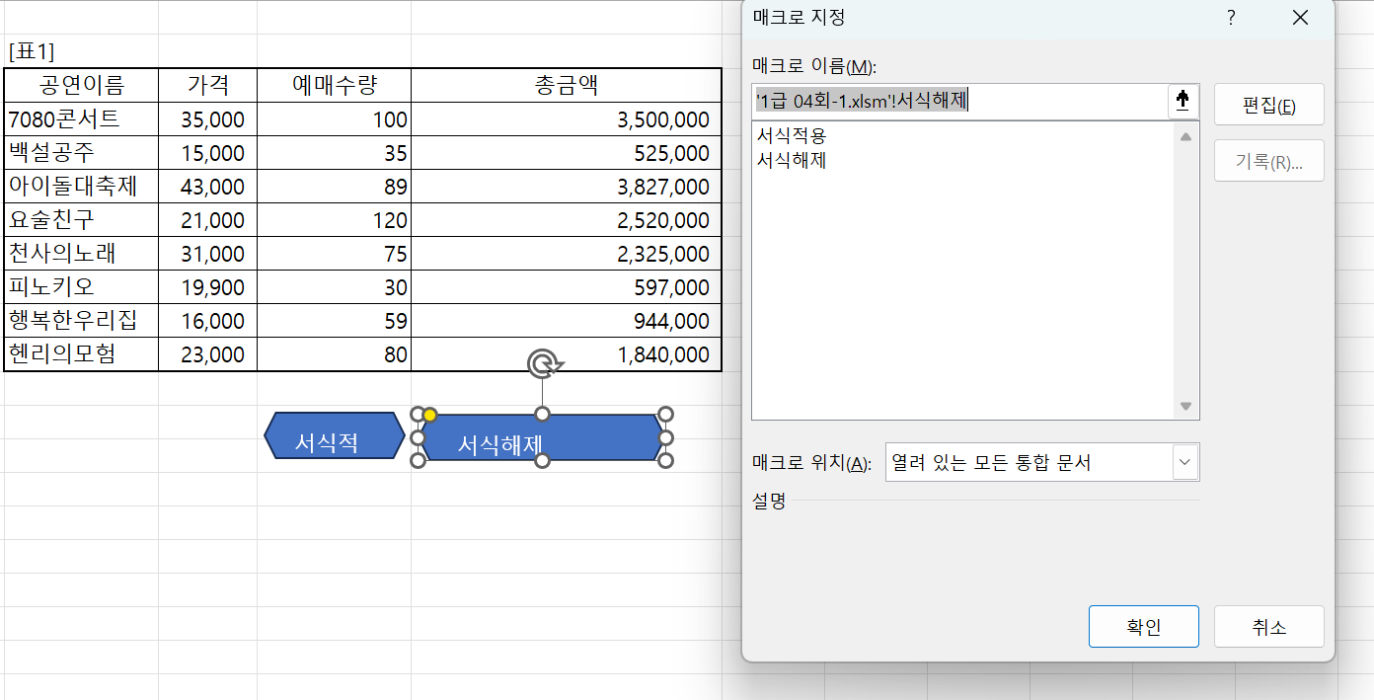Screen dimensions: 1374x700
Task: Select the 서식적용 macro in the list
Action: point(791,136)
